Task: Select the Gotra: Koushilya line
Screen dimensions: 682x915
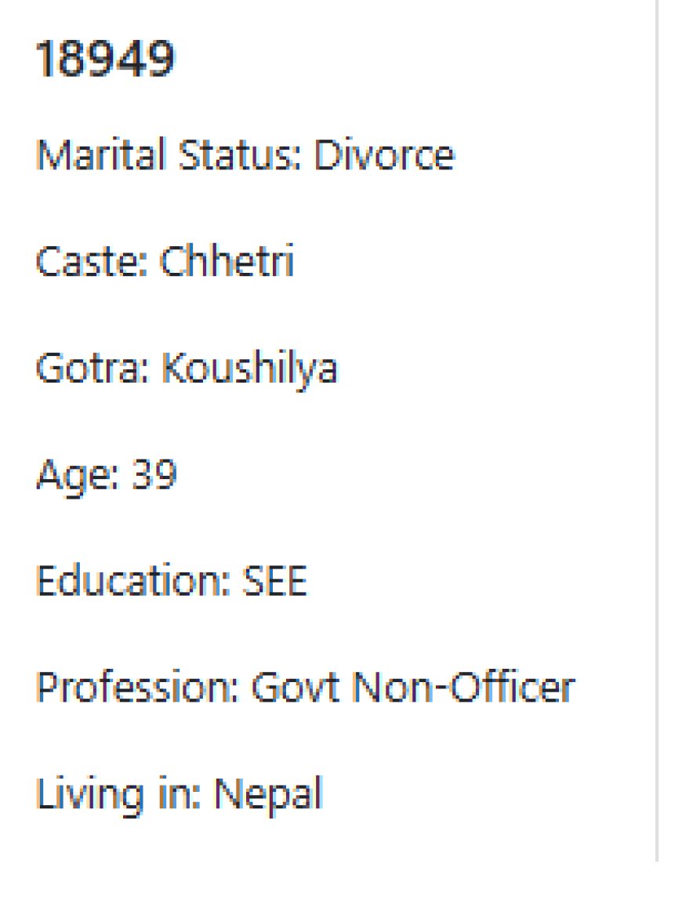Action: pyautogui.click(x=187, y=370)
